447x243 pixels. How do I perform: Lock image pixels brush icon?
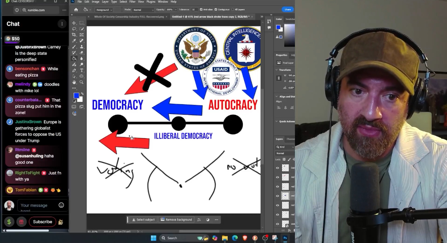click(289, 159)
